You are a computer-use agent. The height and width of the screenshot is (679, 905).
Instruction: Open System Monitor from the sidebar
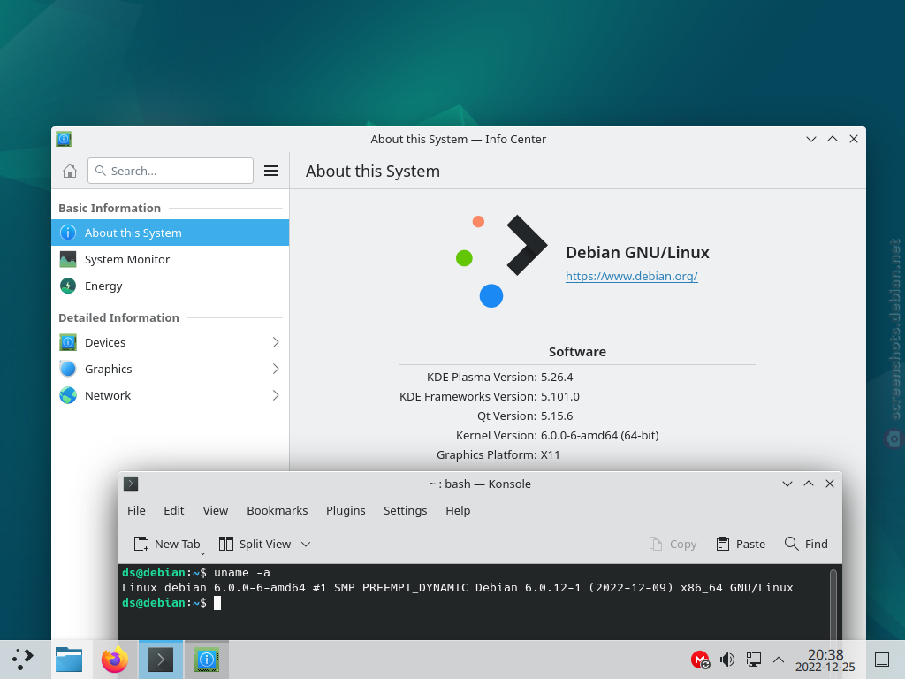click(171, 259)
